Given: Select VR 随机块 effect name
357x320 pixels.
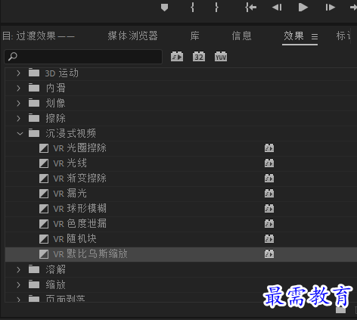Looking at the screenshot, I should (x=75, y=239).
